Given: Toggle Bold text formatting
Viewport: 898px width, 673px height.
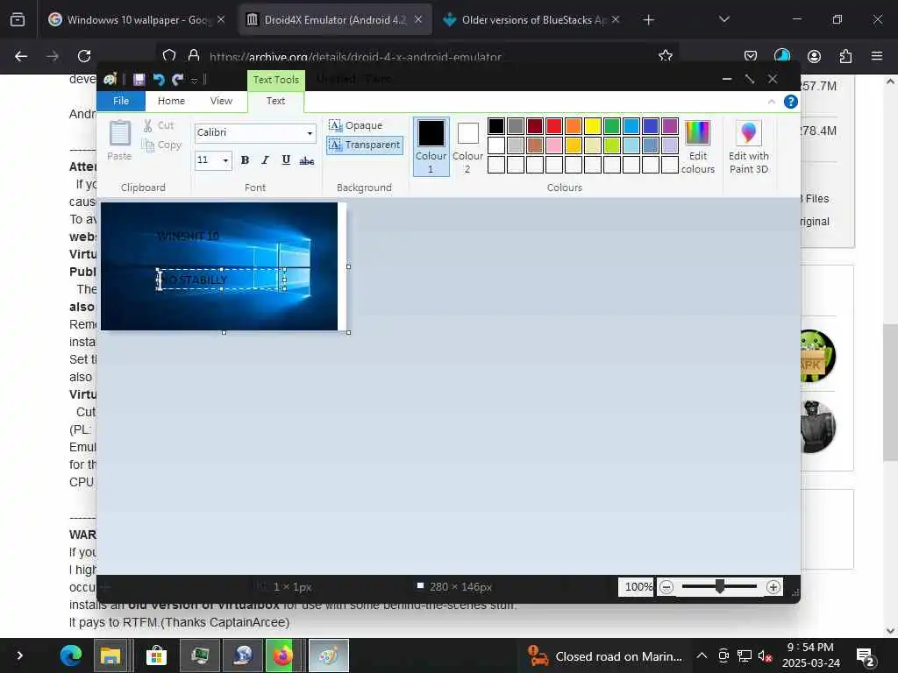Looking at the screenshot, I should tap(246, 160).
